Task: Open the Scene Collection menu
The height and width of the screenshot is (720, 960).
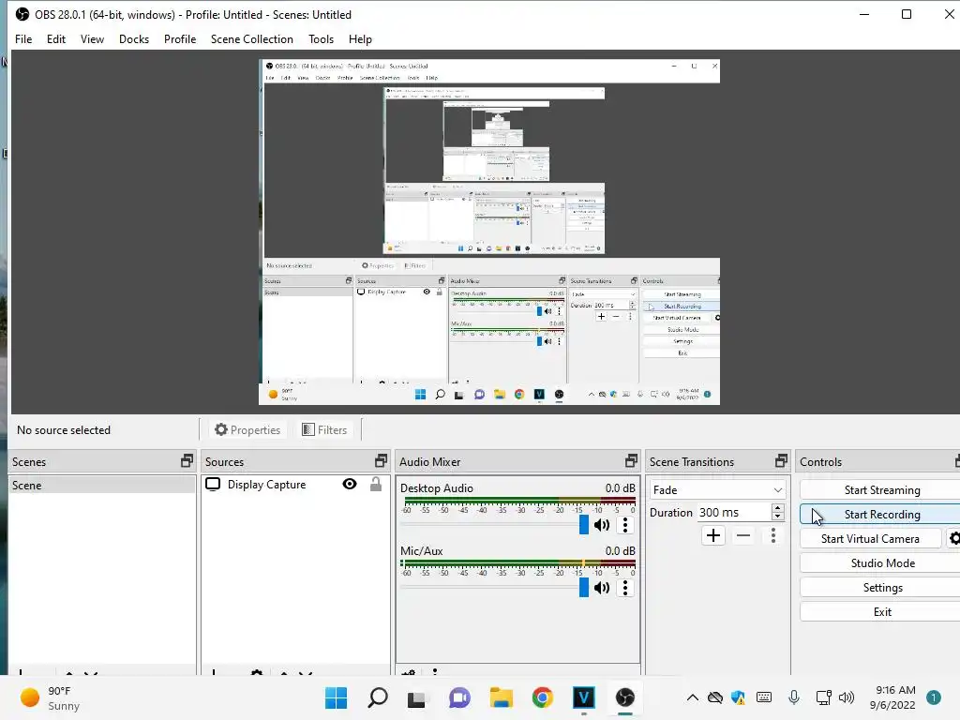Action: (251, 39)
